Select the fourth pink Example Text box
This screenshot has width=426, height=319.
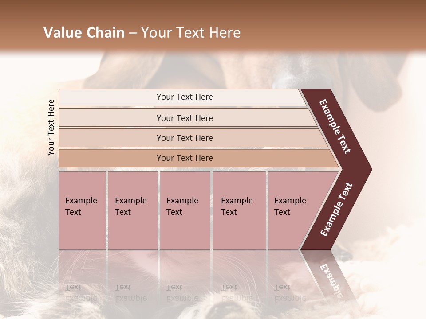click(239, 210)
